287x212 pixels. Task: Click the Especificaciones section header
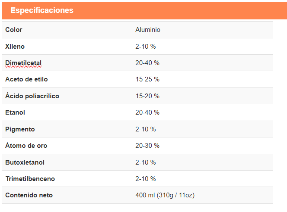[42, 10]
